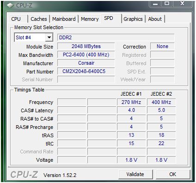Click the Memory Slot Selection group label
The width and height of the screenshot is (196, 183).
click(x=39, y=27)
